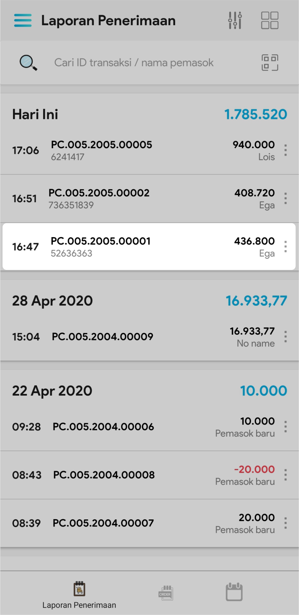Scan a QR code from the search bar
Screen dimensions: 299x615
270,63
